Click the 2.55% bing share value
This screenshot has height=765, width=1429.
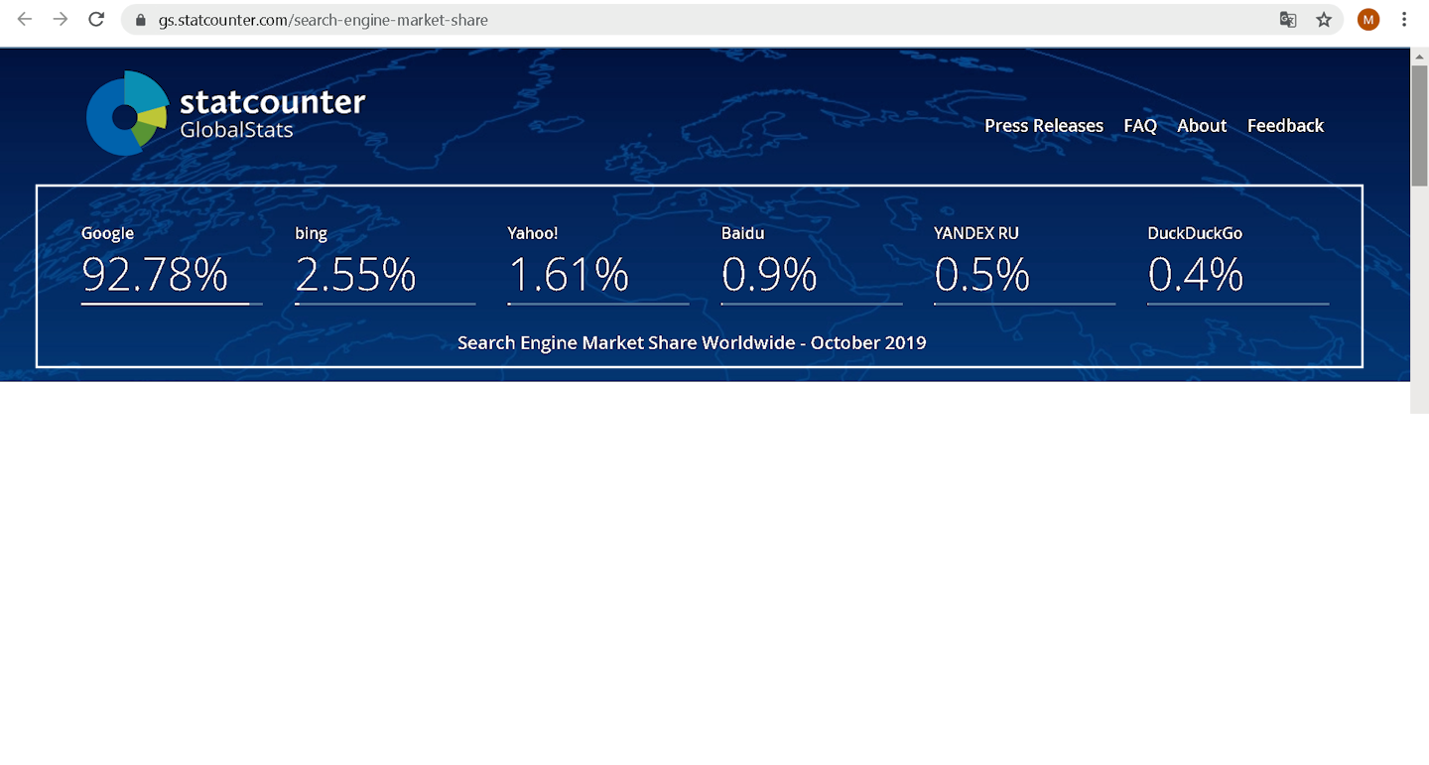click(355, 275)
